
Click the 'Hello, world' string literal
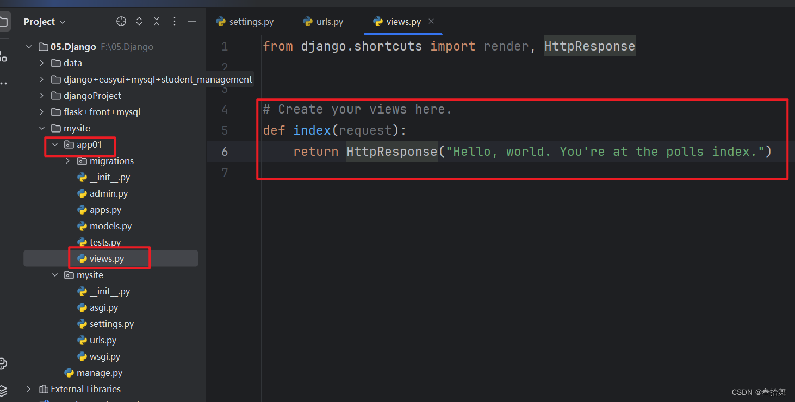605,152
